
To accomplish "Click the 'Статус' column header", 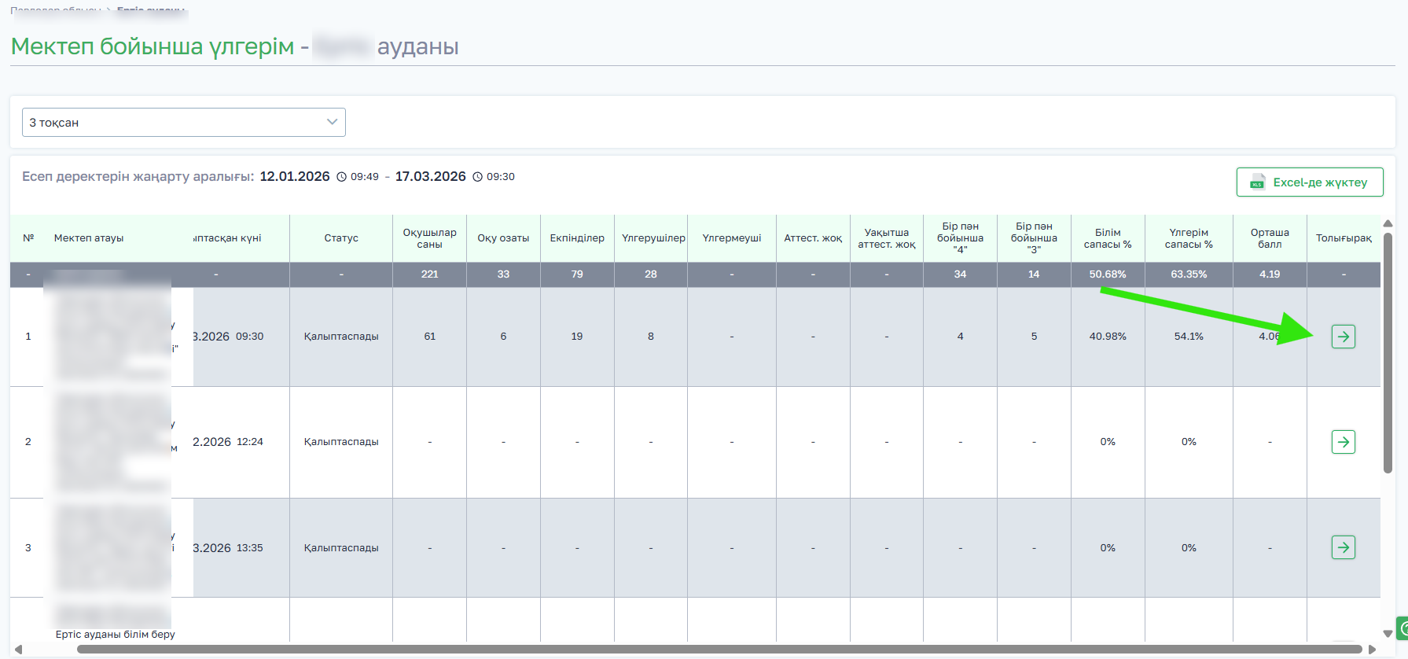I will point(341,238).
